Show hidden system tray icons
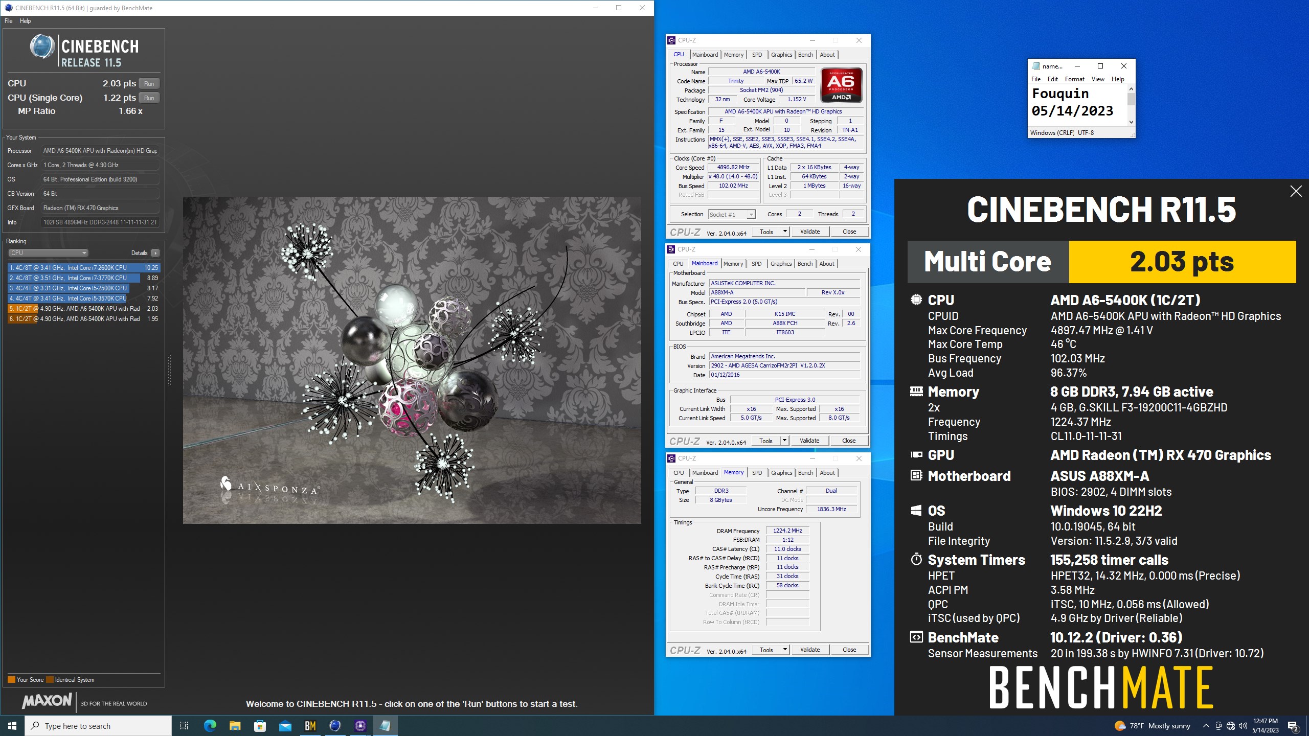 (x=1206, y=726)
